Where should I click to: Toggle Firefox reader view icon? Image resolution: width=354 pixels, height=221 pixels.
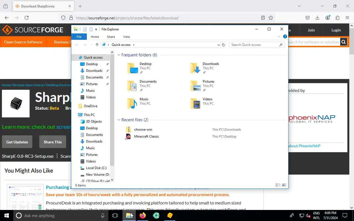263,18
